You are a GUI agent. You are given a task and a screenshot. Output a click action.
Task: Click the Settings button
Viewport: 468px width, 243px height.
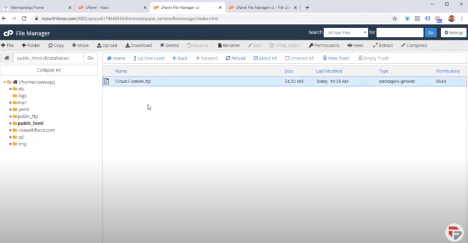(453, 33)
